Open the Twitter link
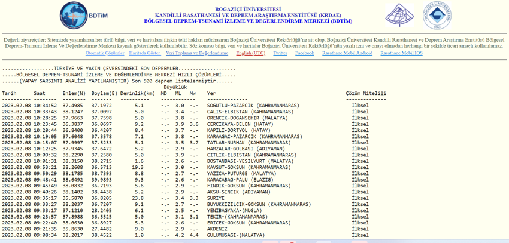Viewport: 509px width, 243px height. pos(280,53)
